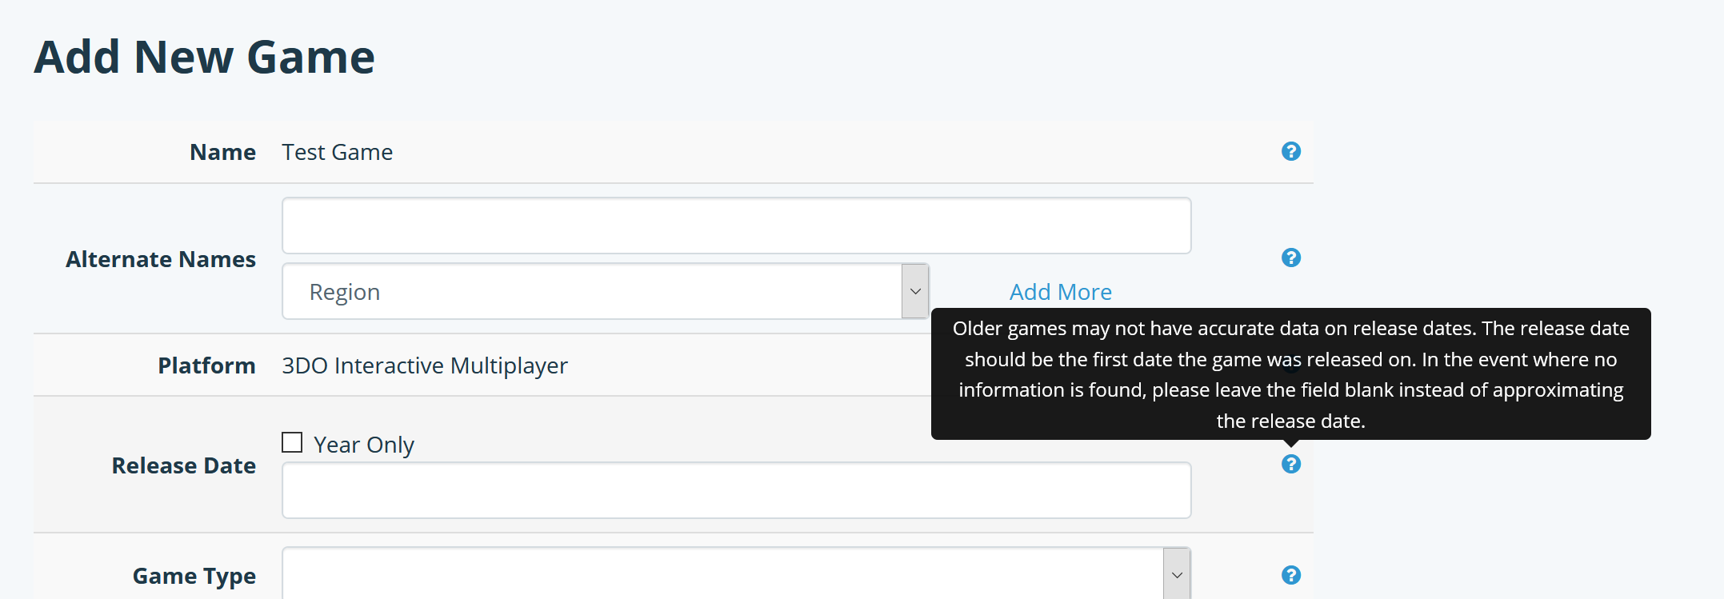Image resolution: width=1724 pixels, height=599 pixels.
Task: Click the black release date tooltip
Action: 1290,373
